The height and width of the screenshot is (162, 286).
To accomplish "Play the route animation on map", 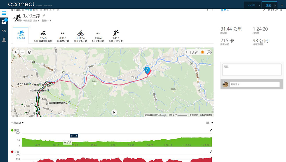I will pos(114,112).
